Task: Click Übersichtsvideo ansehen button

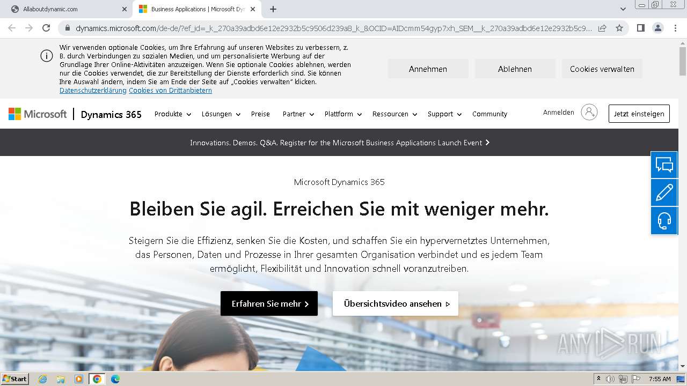Action: pyautogui.click(x=396, y=303)
